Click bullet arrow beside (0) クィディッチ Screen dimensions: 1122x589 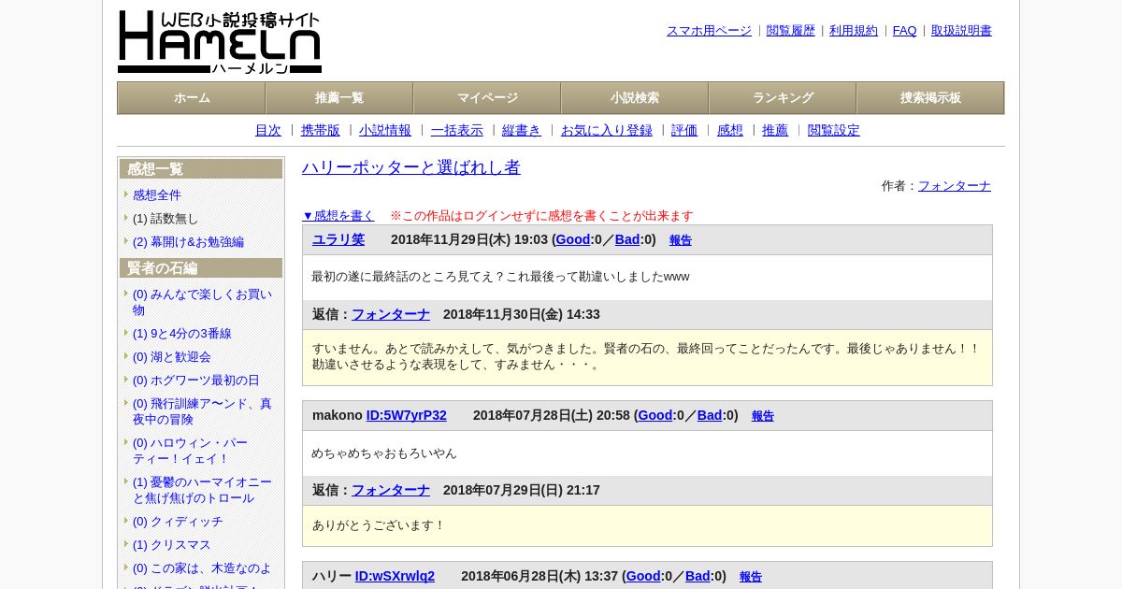[126, 521]
